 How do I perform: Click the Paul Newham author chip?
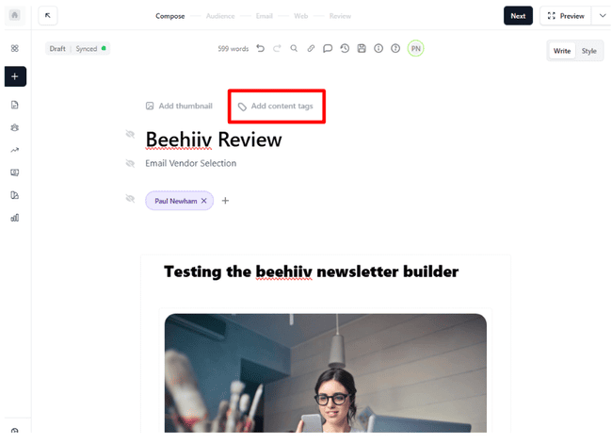(x=179, y=201)
